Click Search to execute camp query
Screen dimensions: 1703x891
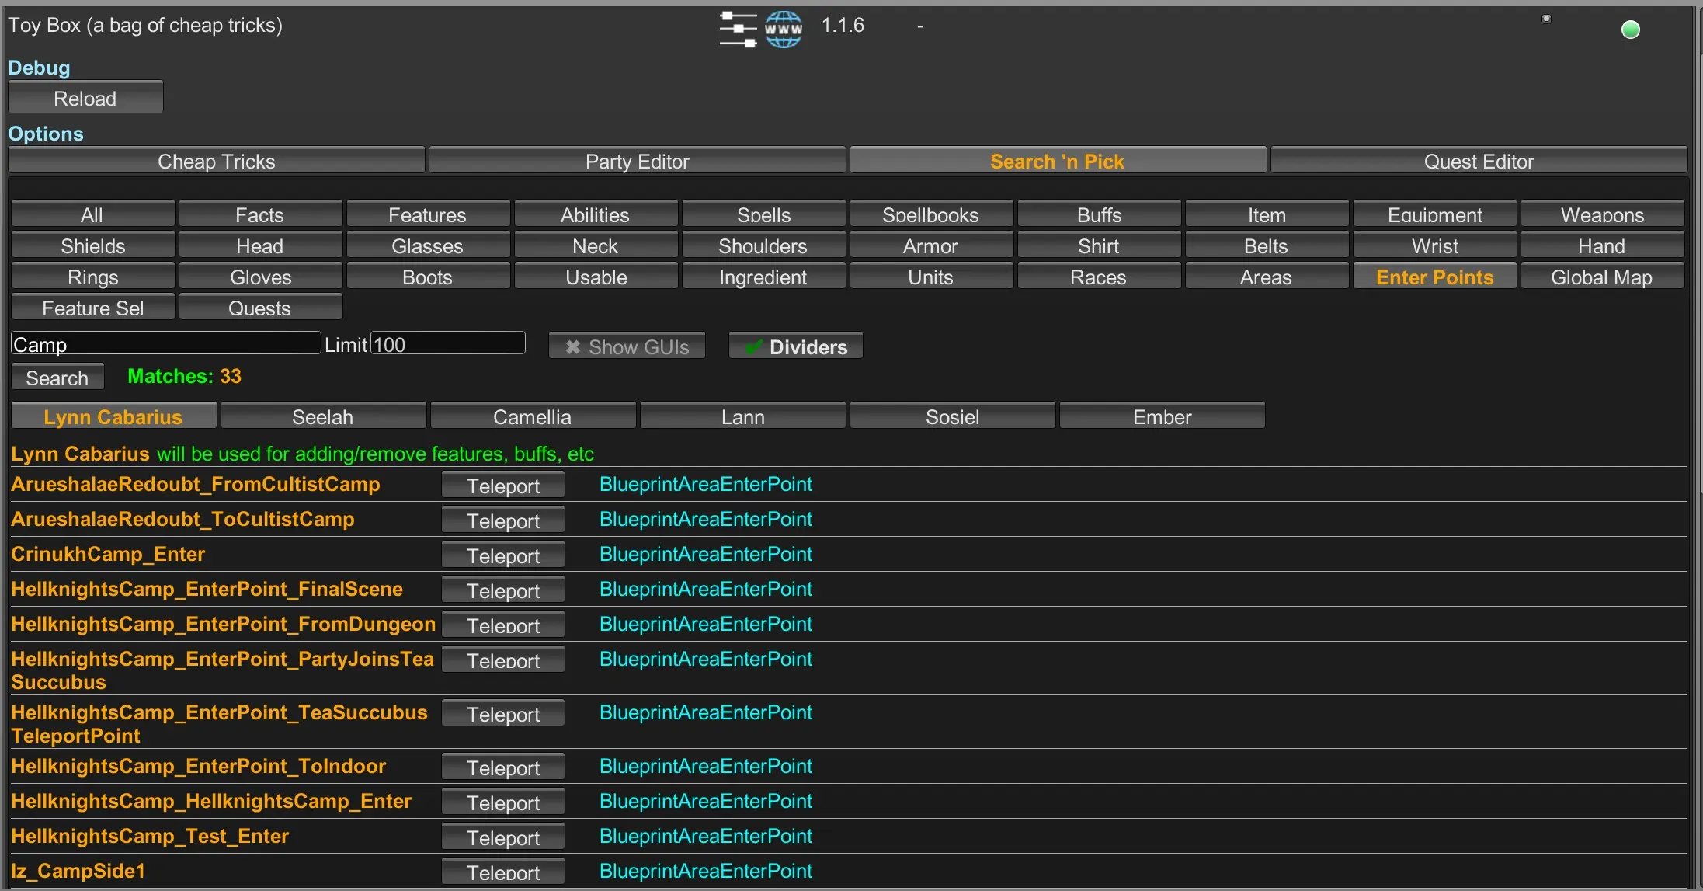55,378
